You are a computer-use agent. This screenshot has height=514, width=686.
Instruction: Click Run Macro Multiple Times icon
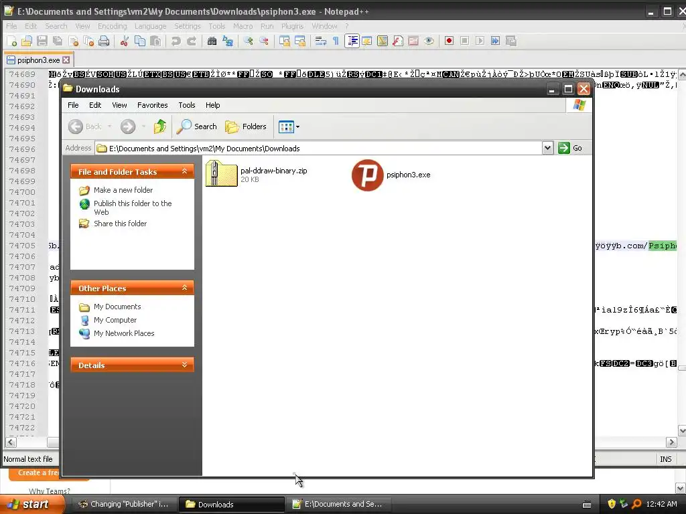click(x=495, y=41)
